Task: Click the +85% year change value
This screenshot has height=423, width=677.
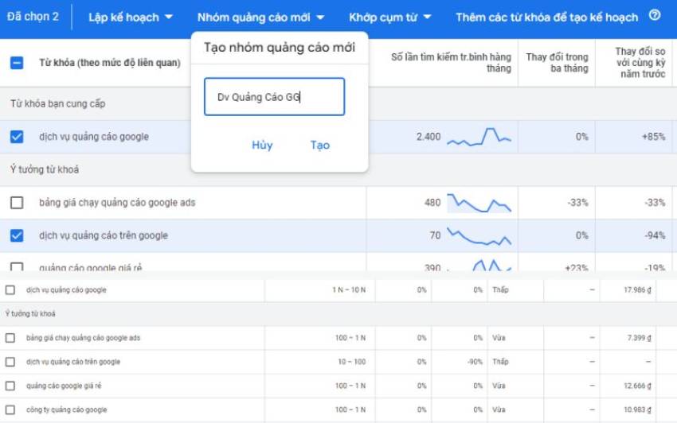Action: tap(654, 137)
